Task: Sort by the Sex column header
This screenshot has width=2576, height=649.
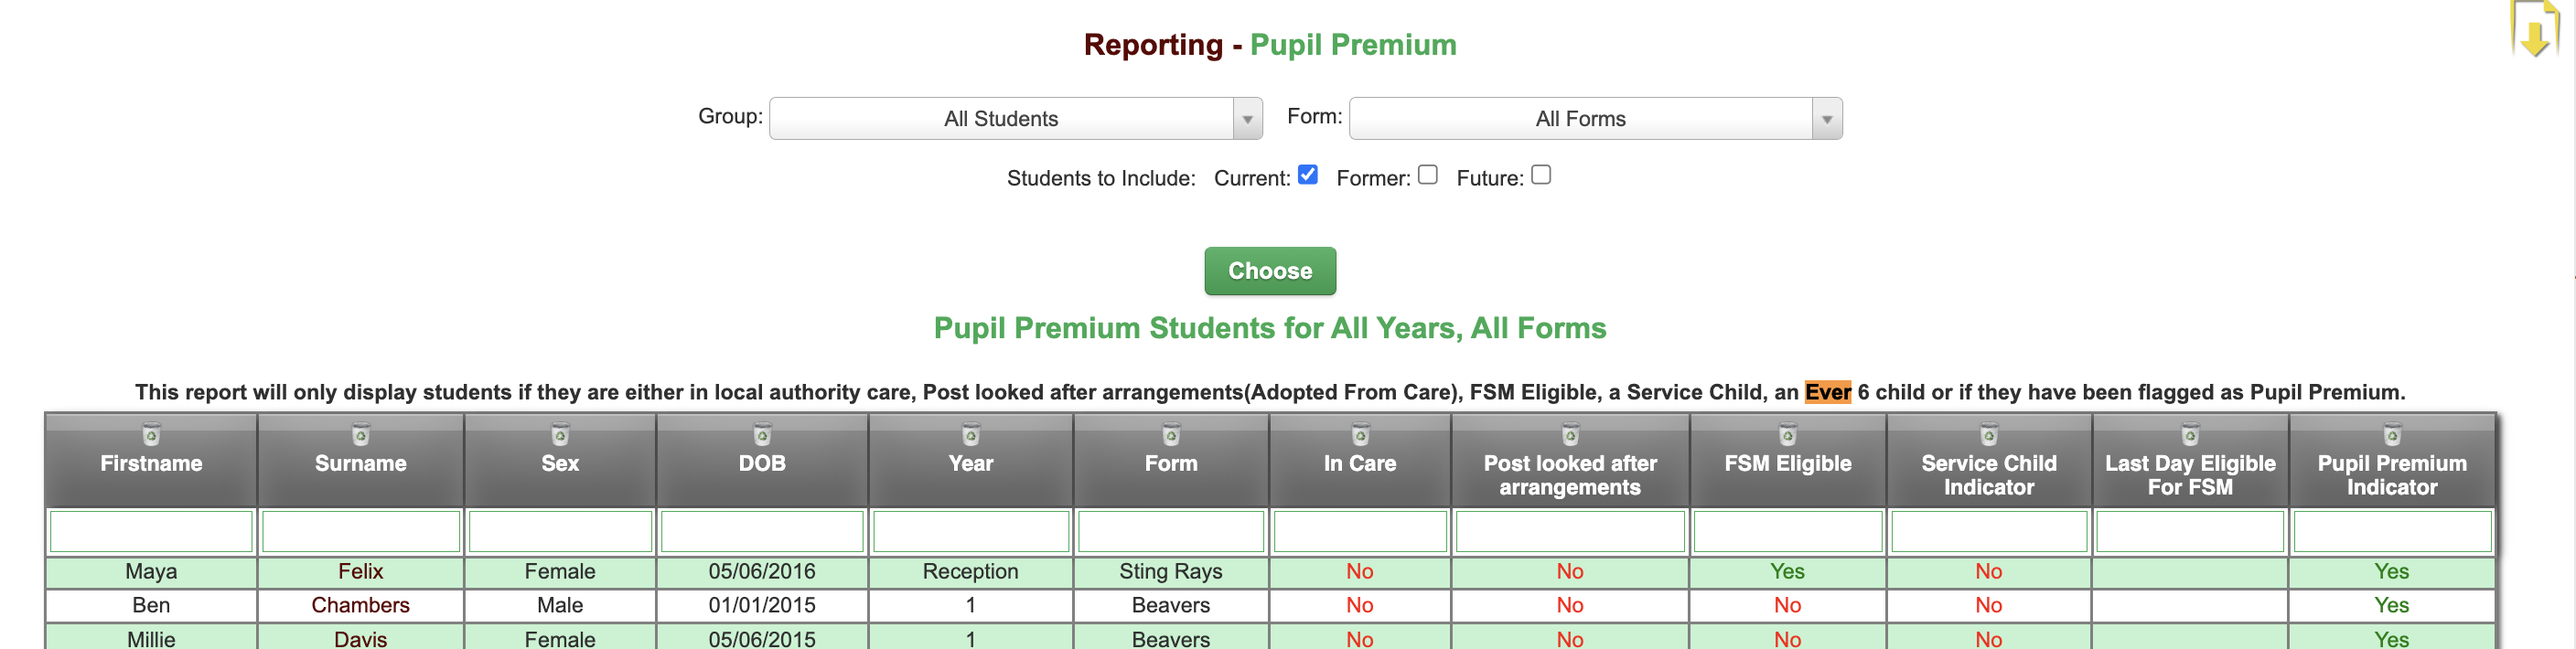Action: 560,464
